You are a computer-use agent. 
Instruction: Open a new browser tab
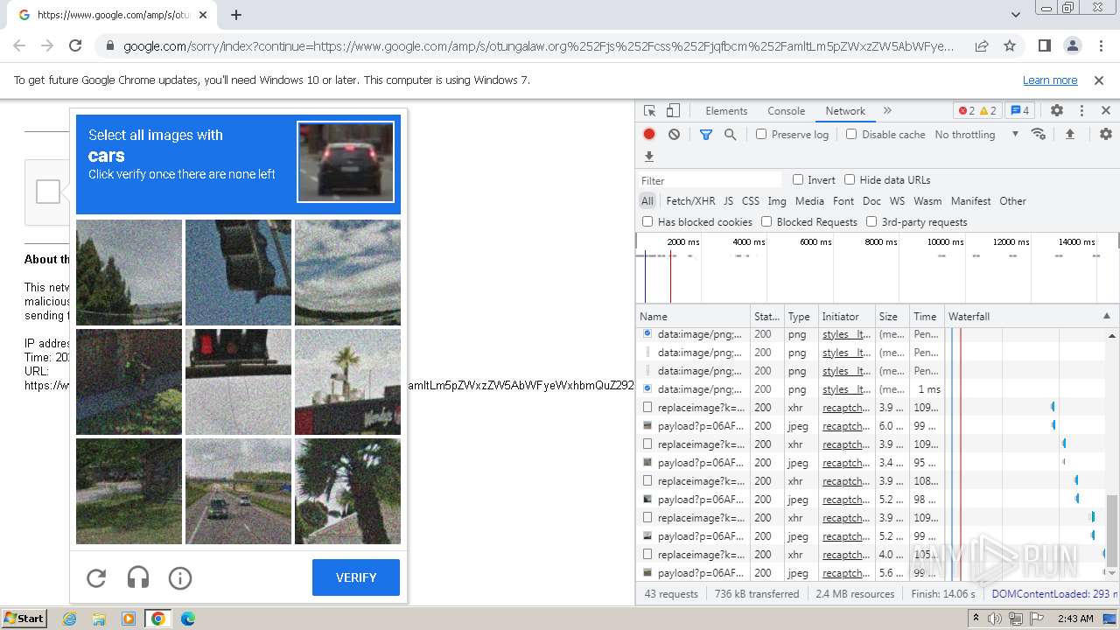(236, 15)
